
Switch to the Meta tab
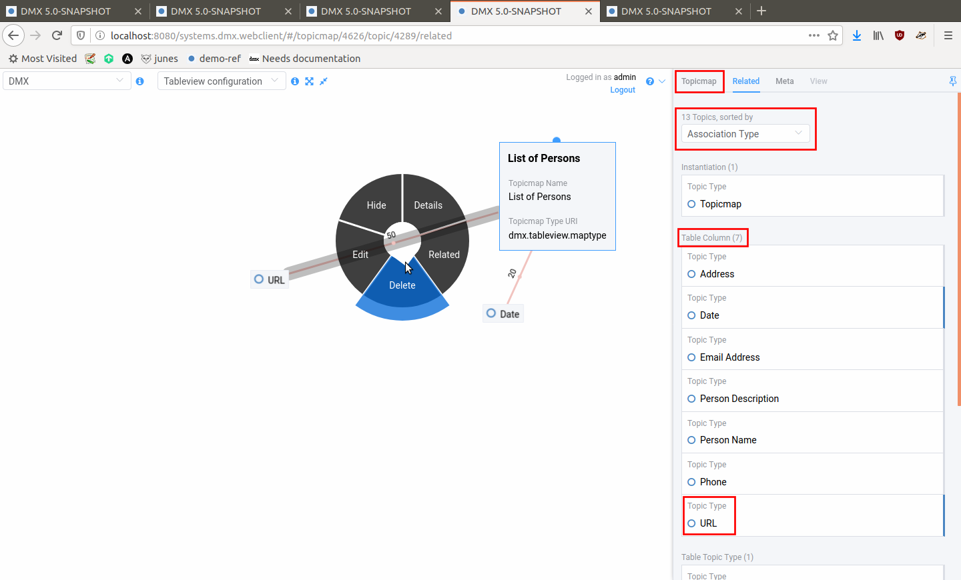tap(784, 81)
